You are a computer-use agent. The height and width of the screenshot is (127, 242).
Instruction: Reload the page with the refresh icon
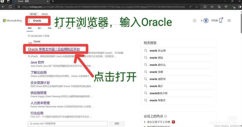coord(10,7)
